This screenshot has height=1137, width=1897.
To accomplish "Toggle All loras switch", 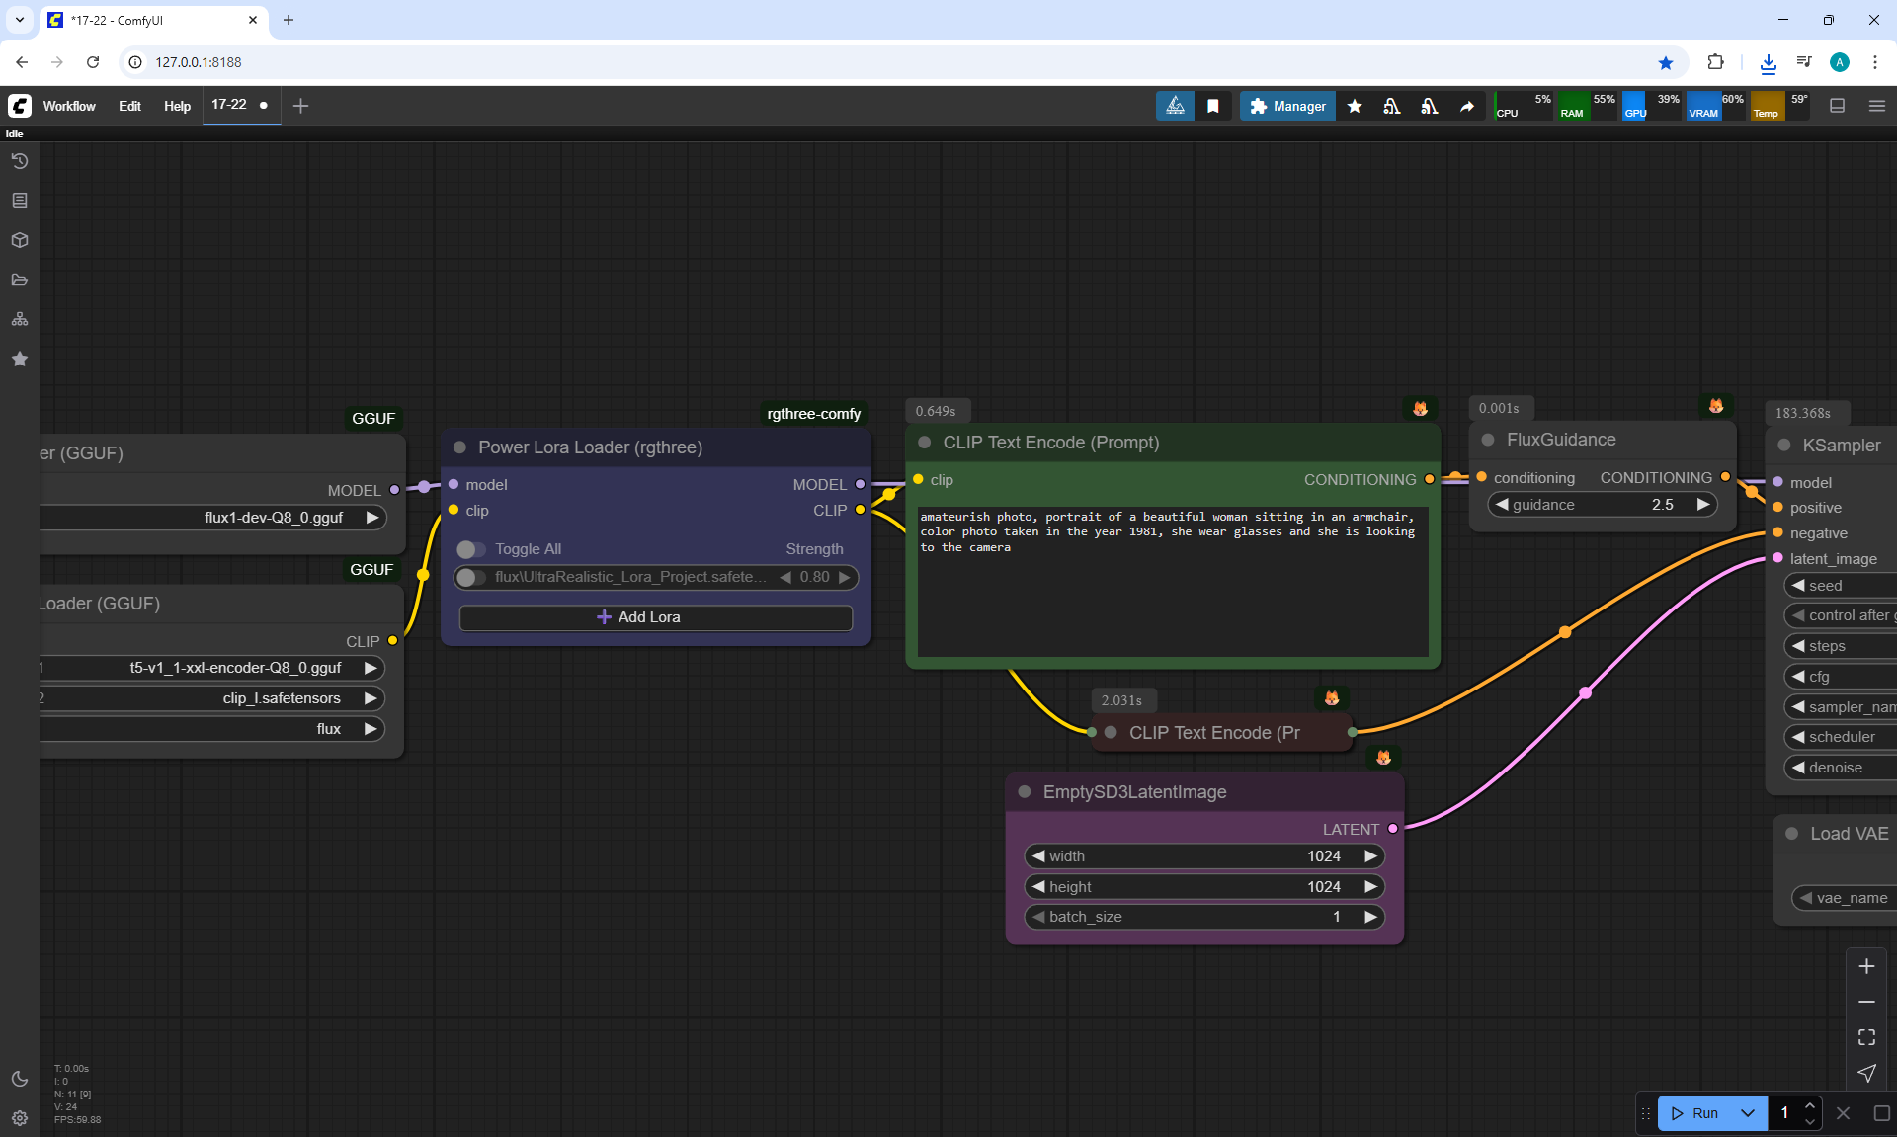I will coord(470,549).
